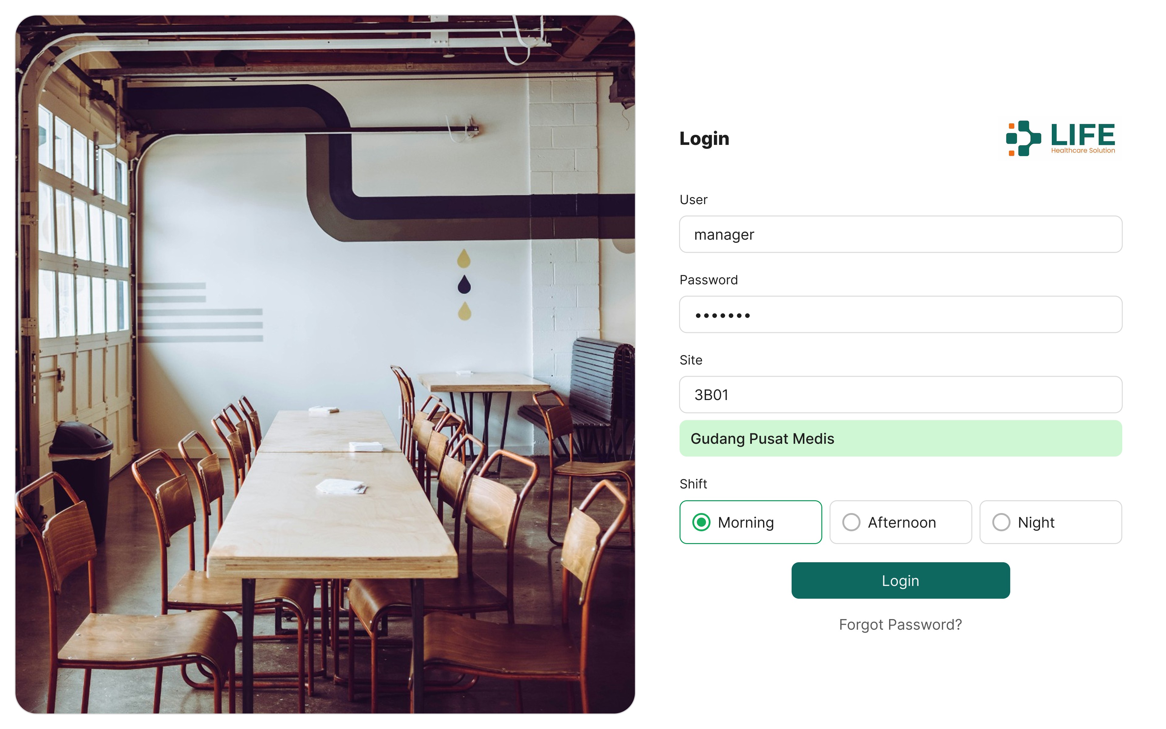This screenshot has height=729, width=1166.
Task: Click the green cross LIFE logo icon
Action: [1023, 139]
